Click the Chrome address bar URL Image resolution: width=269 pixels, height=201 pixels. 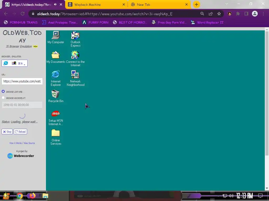pos(105,14)
